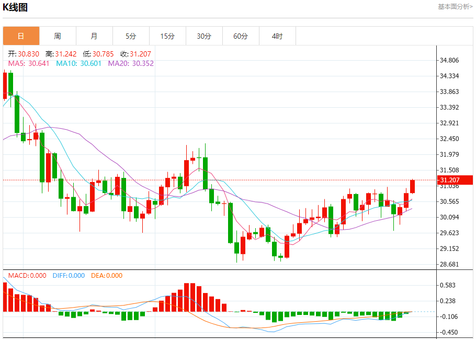Image resolution: width=476 pixels, height=339 pixels.
Task: Open the 4时 interval tab
Action: point(277,36)
